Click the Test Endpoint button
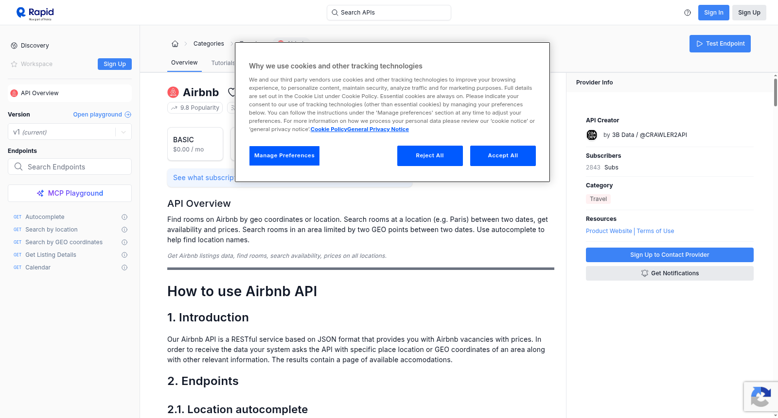This screenshot has width=778, height=418. coord(720,44)
